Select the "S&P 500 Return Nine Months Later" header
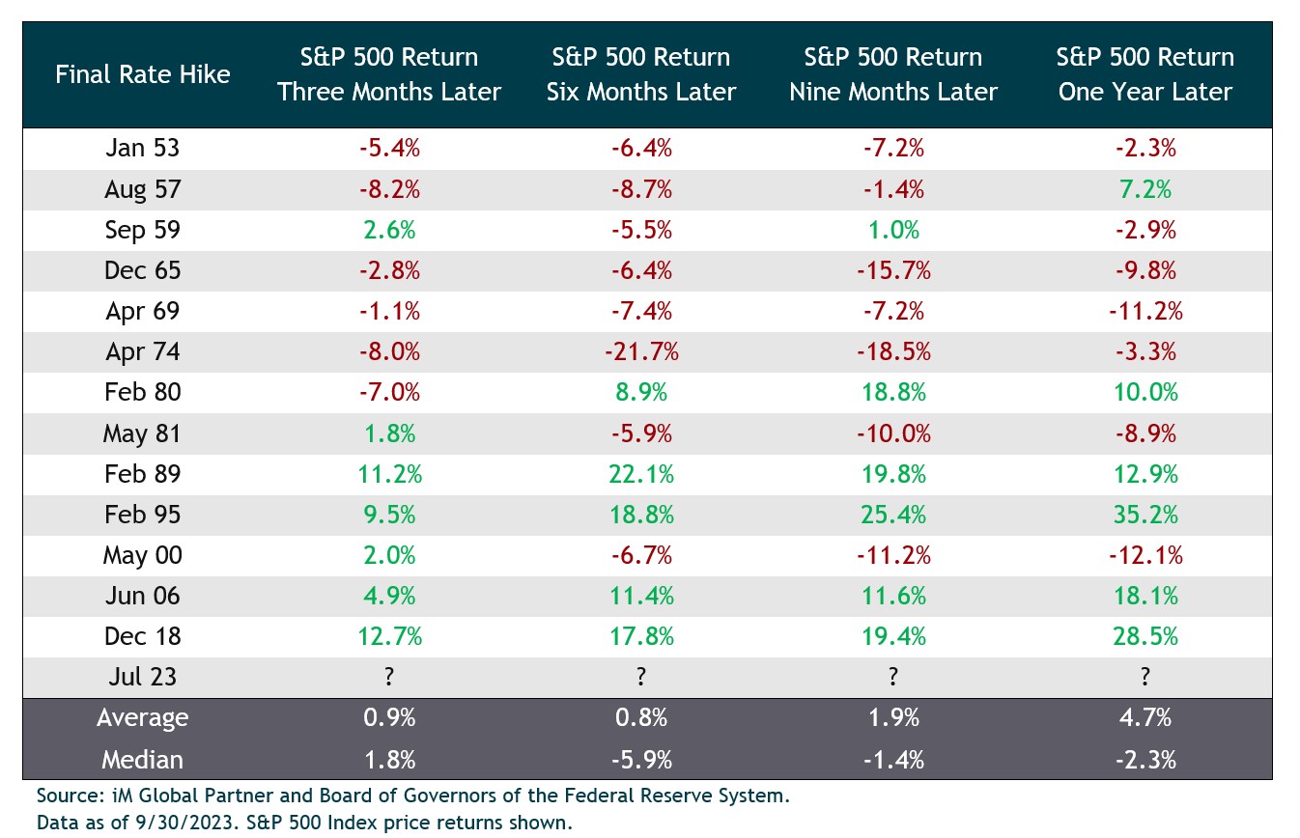1300x838 pixels. pyautogui.click(x=892, y=74)
